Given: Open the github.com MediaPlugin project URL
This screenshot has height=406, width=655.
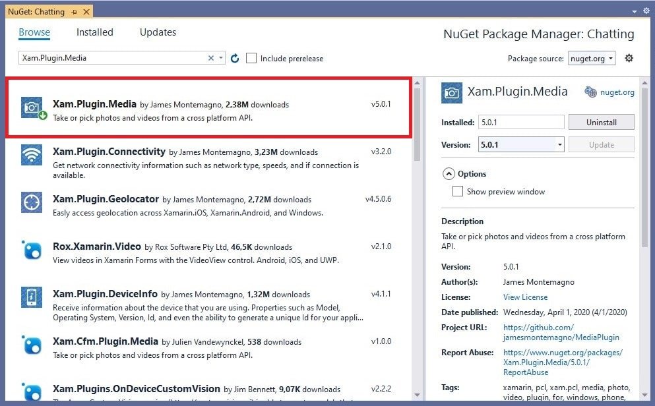Looking at the screenshot, I should tap(561, 332).
